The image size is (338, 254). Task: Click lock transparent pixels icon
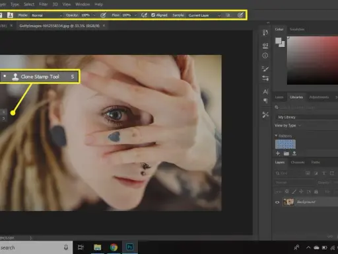point(287,191)
